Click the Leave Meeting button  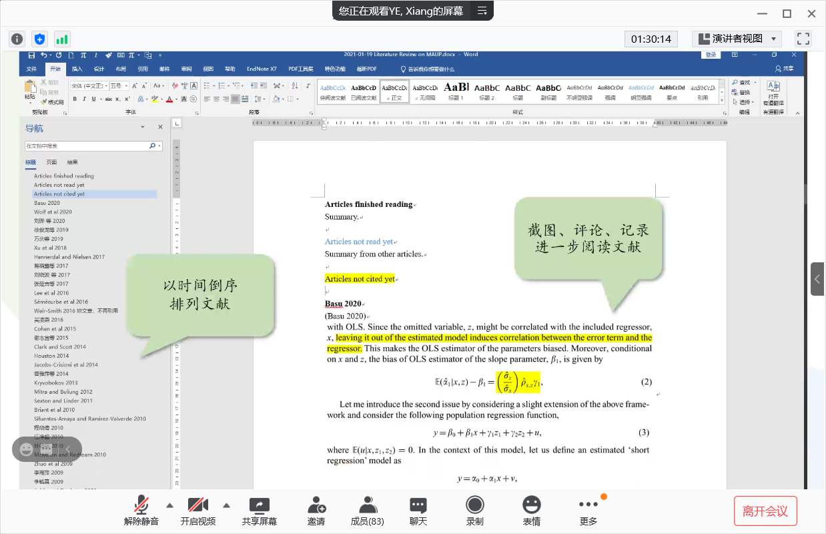[x=765, y=511]
